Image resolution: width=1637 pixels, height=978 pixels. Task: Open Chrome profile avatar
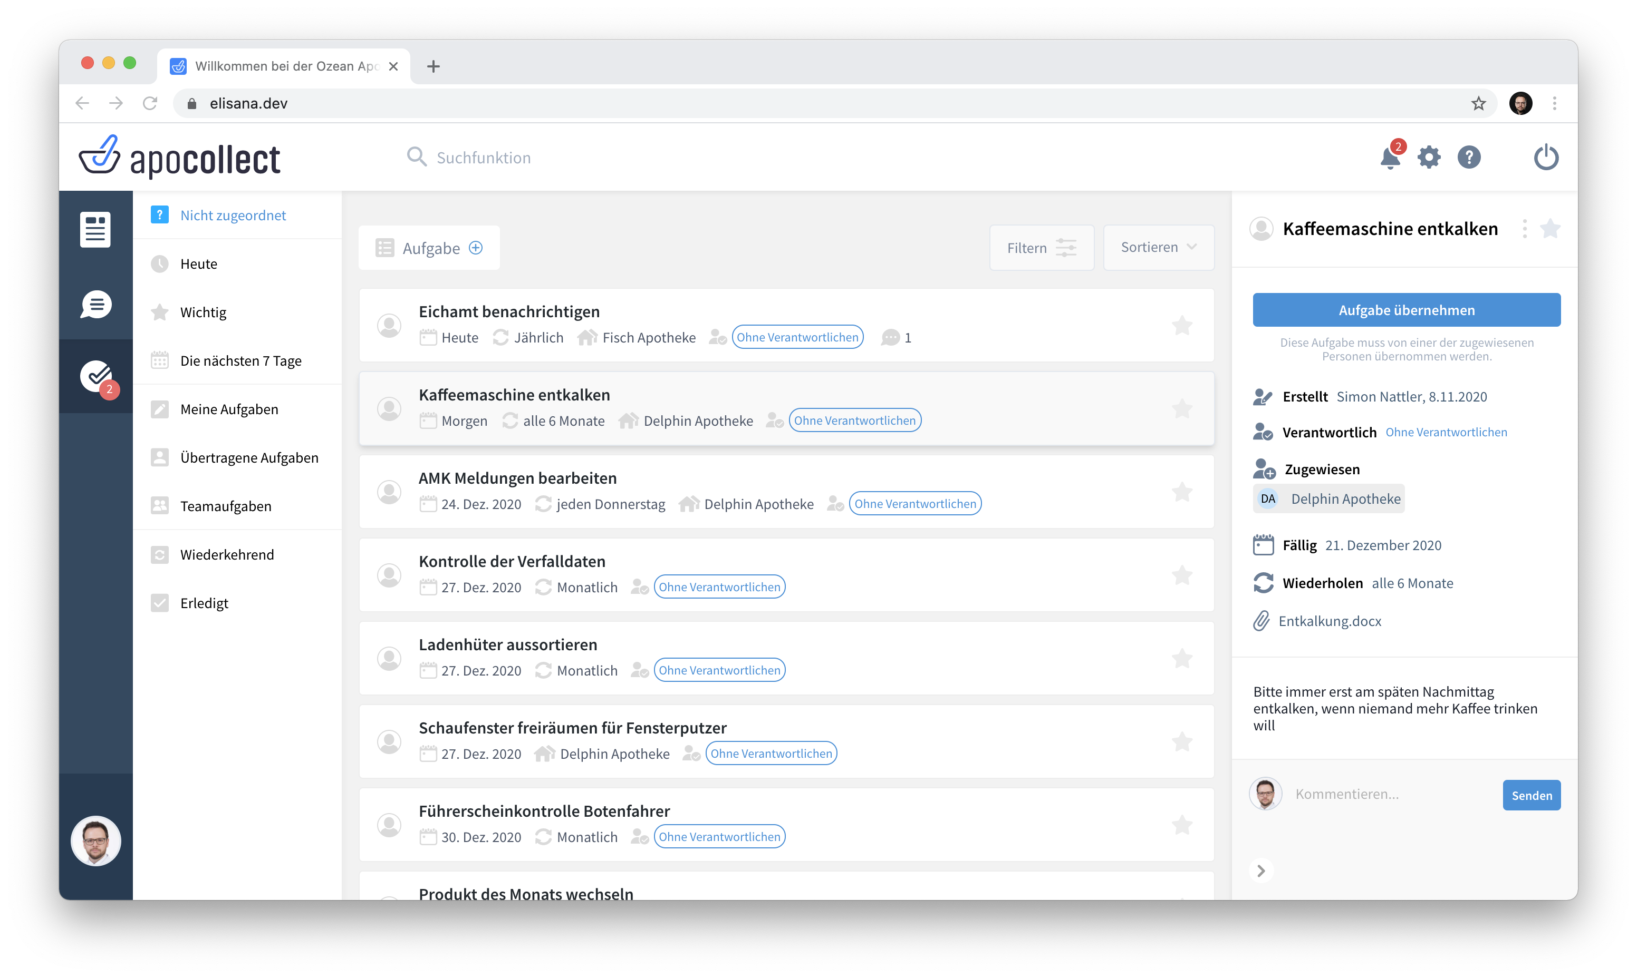tap(1520, 103)
